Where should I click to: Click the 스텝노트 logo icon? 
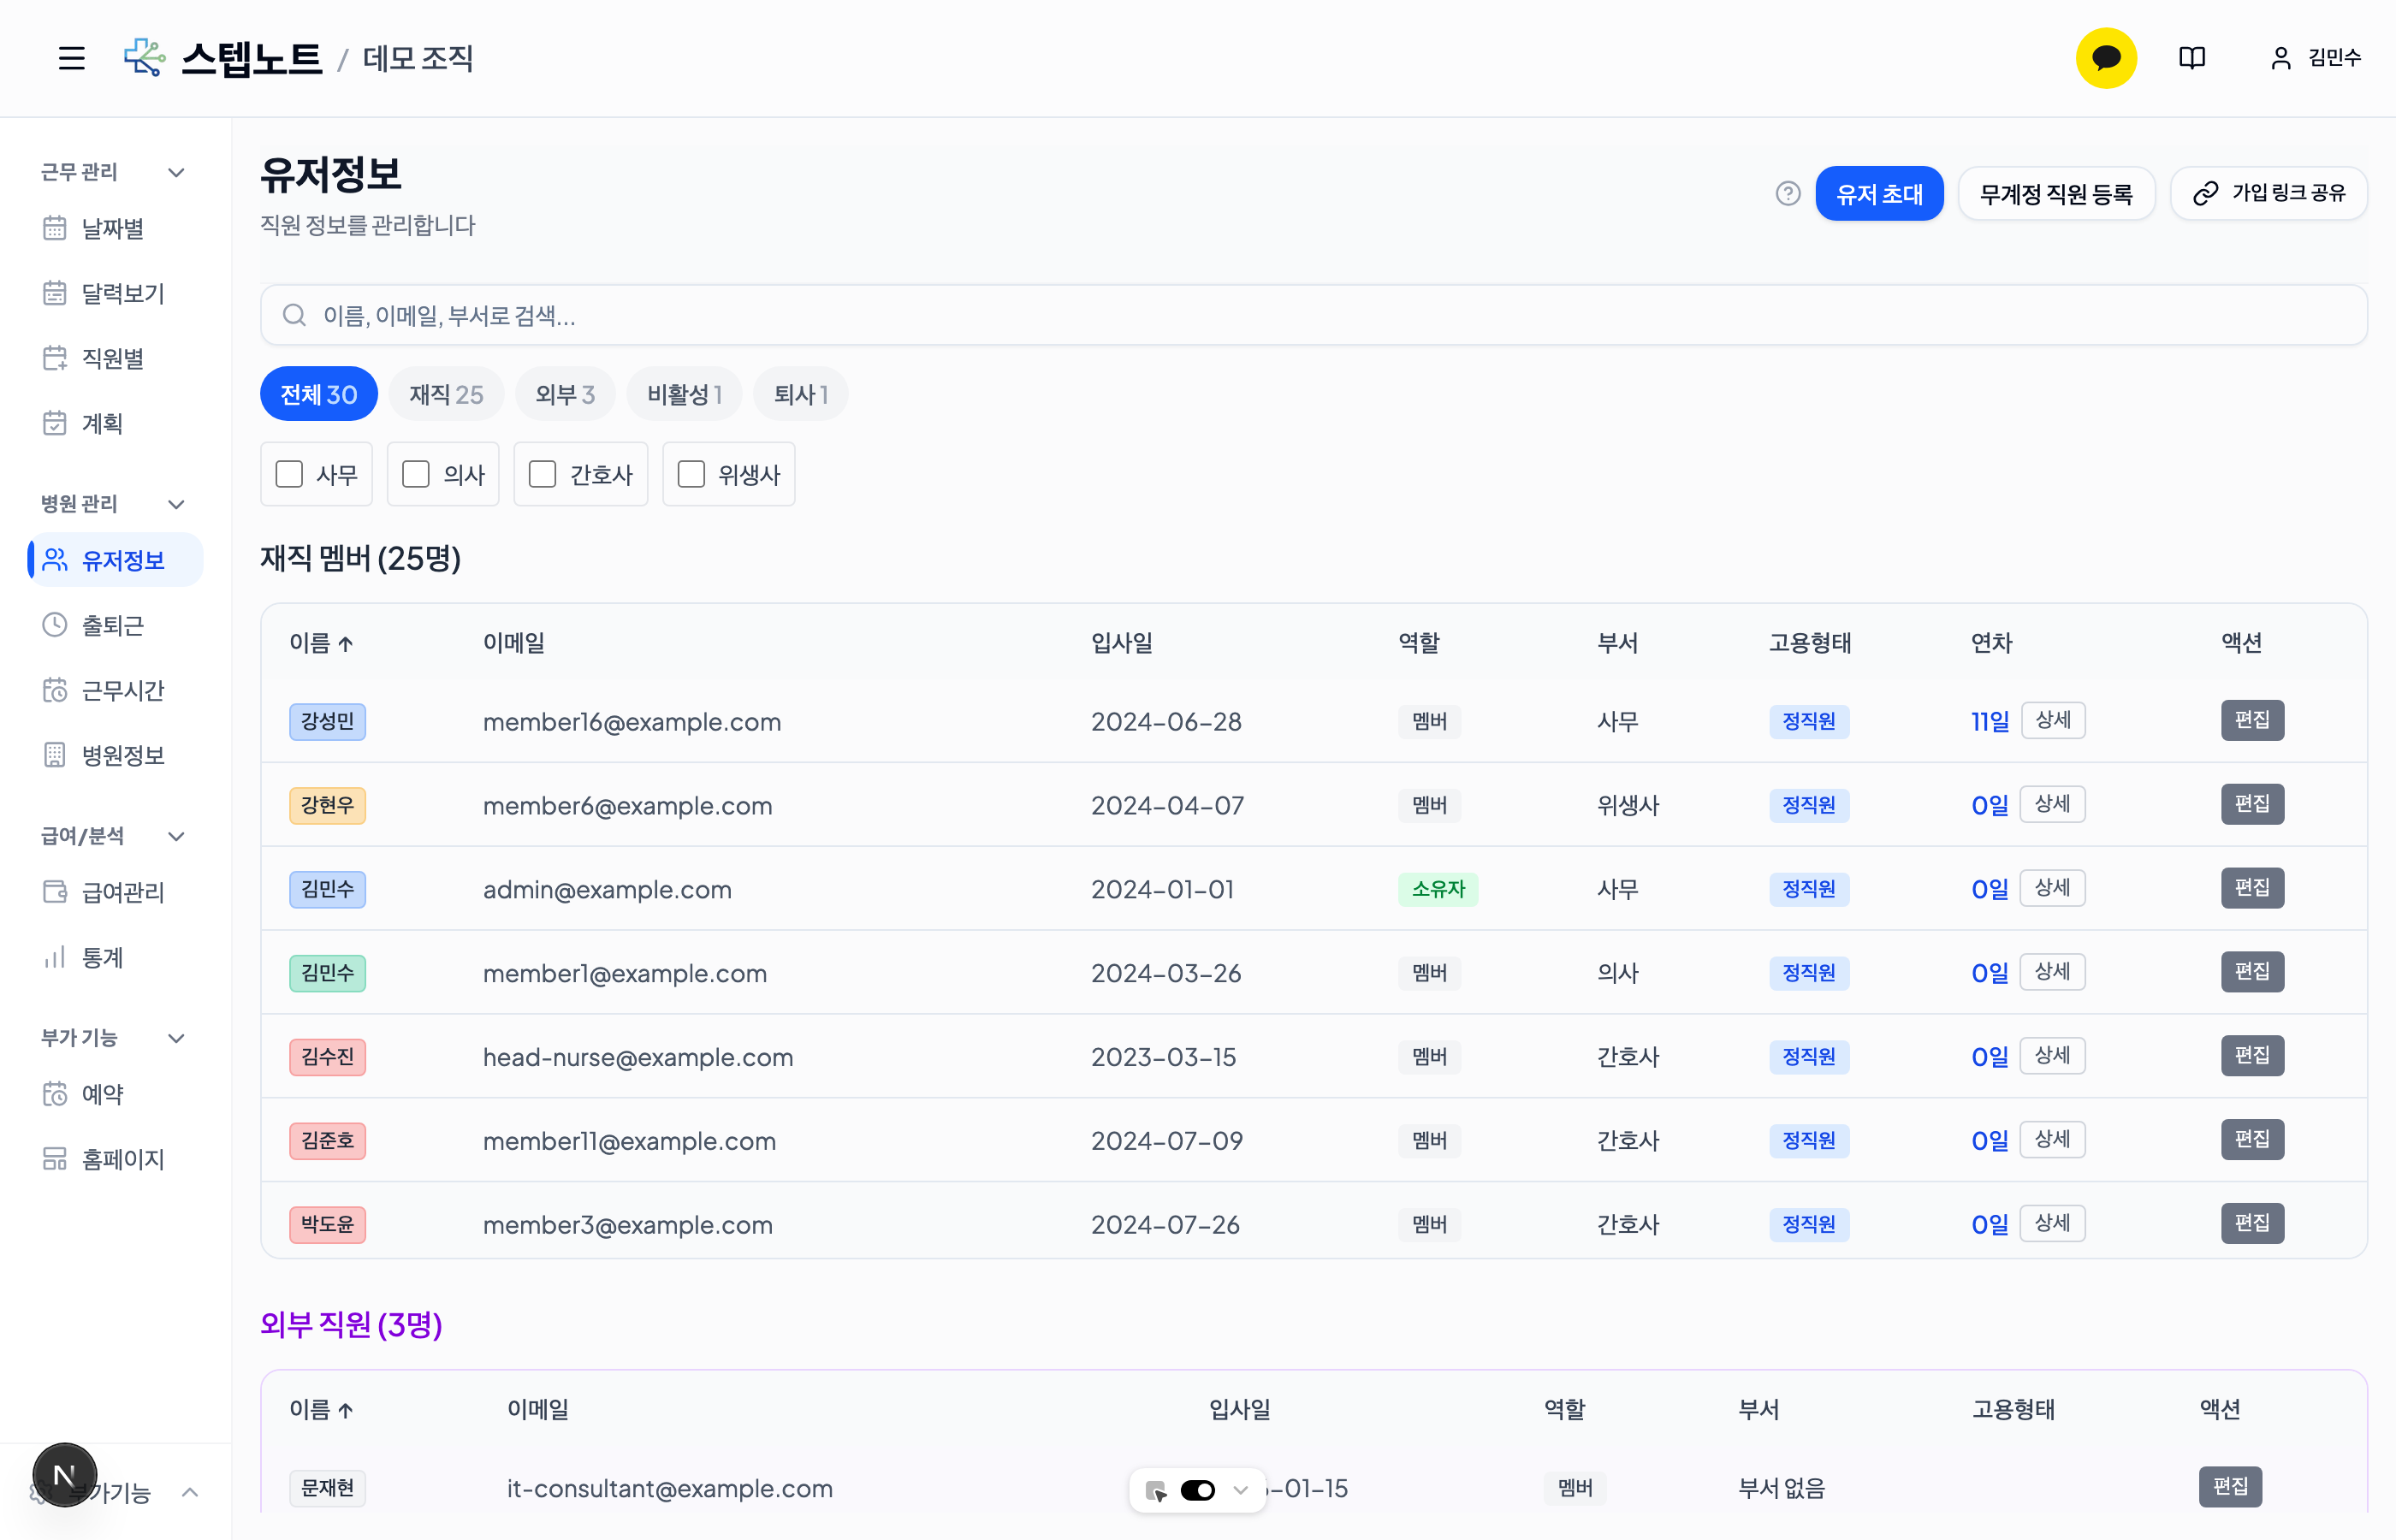[x=144, y=57]
